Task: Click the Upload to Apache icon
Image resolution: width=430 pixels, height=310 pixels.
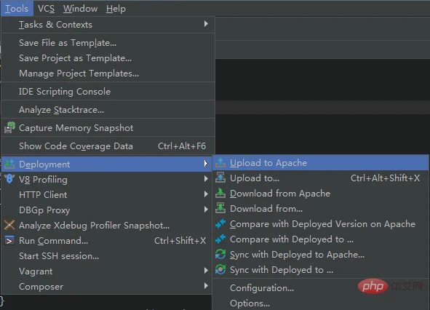Action: click(x=220, y=163)
